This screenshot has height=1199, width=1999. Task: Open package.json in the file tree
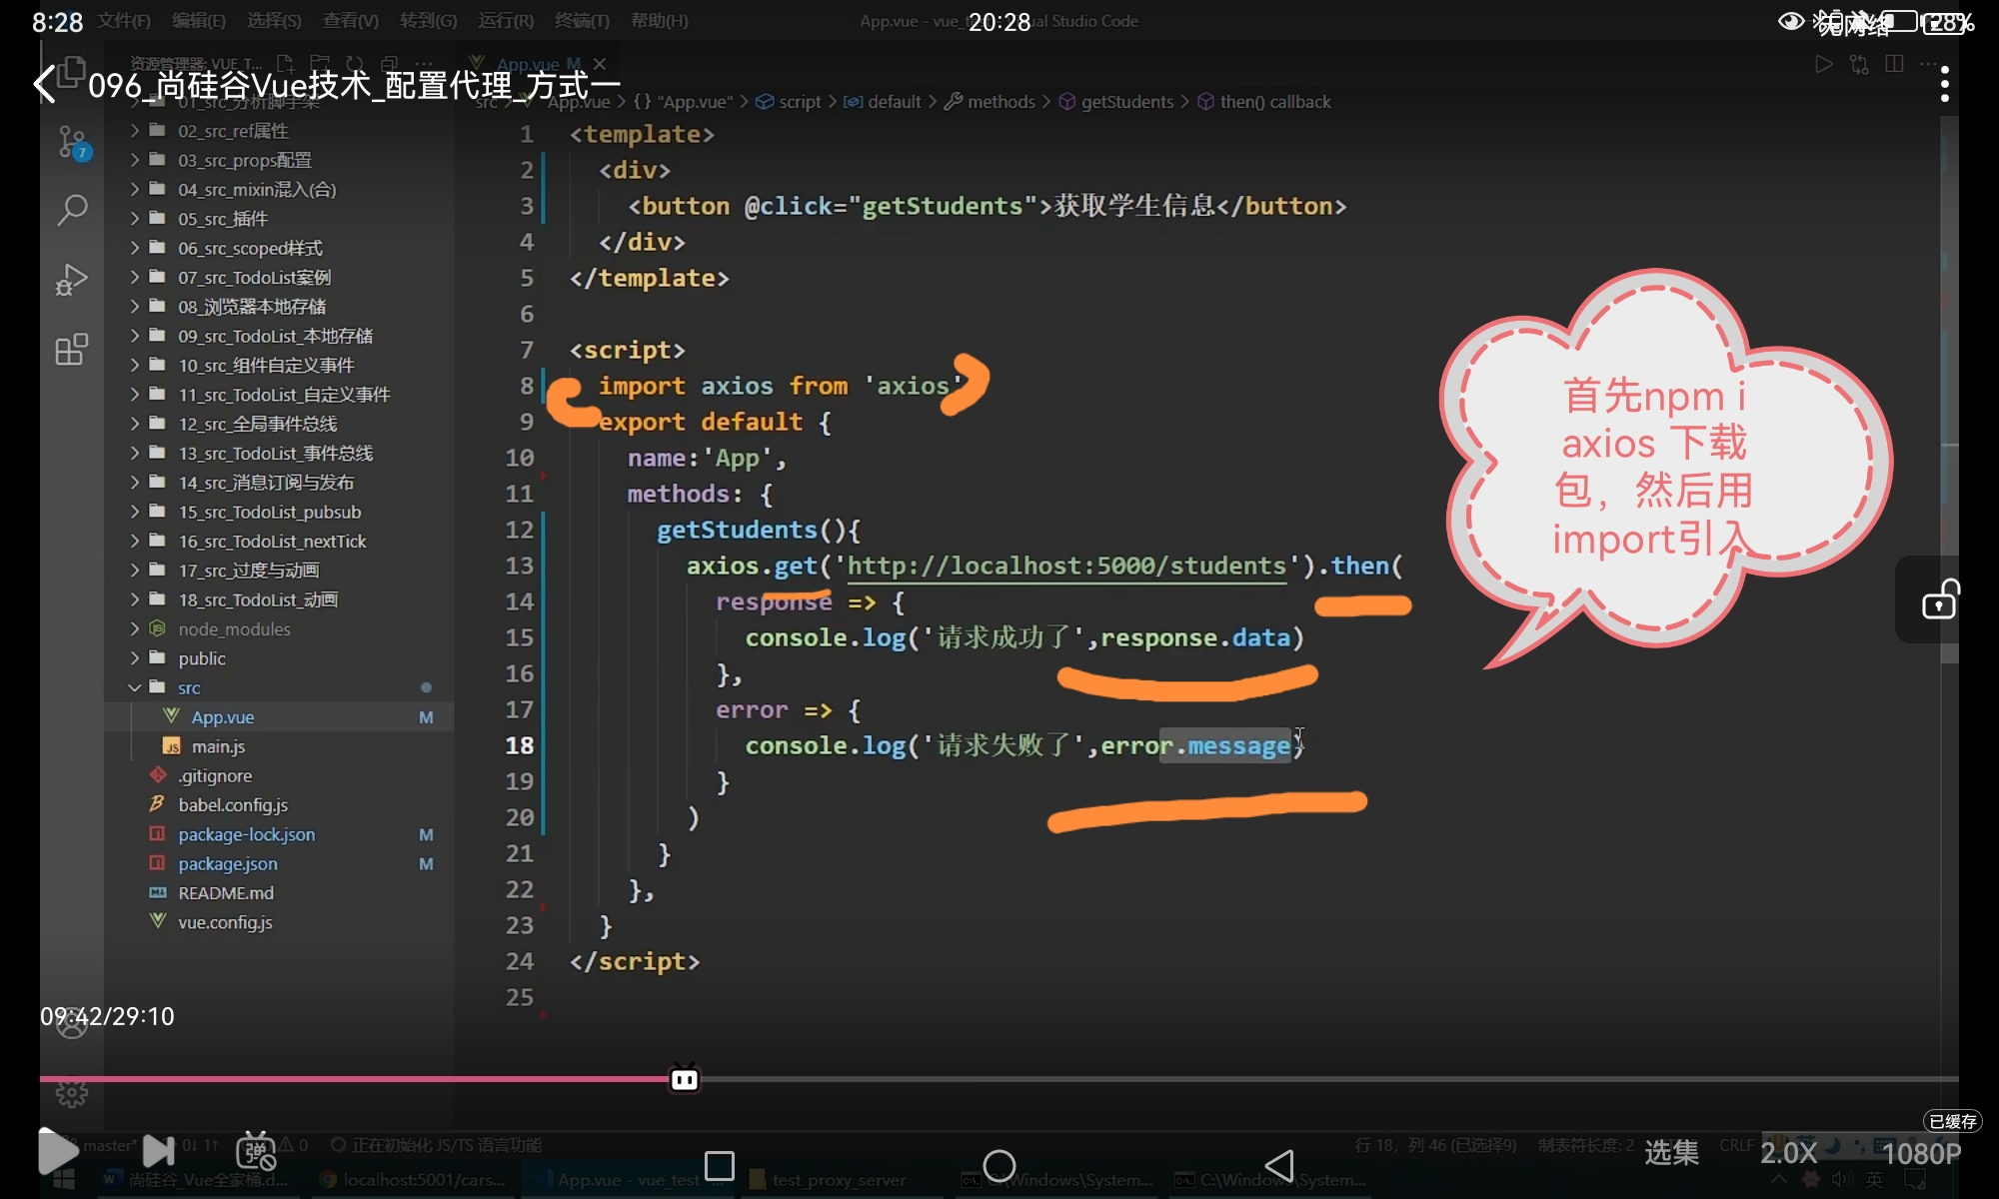click(228, 863)
